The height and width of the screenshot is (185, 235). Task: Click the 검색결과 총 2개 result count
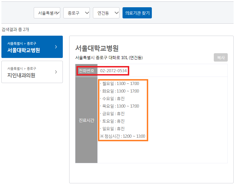[15, 30]
